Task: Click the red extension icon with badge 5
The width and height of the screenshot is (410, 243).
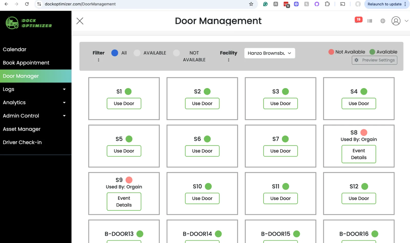Action: tap(286, 4)
